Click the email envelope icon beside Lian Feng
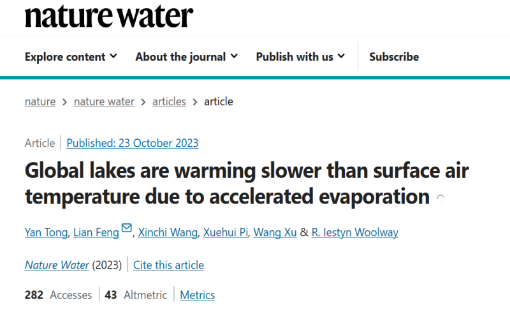 (x=126, y=228)
